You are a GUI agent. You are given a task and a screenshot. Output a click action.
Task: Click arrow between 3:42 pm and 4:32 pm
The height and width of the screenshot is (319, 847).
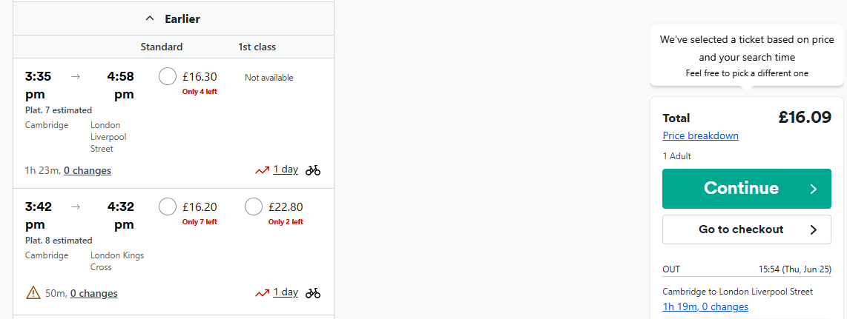pos(76,206)
